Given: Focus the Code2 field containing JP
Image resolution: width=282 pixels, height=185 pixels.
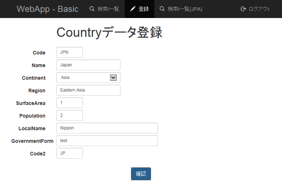Looking at the screenshot, I should click(70, 153).
